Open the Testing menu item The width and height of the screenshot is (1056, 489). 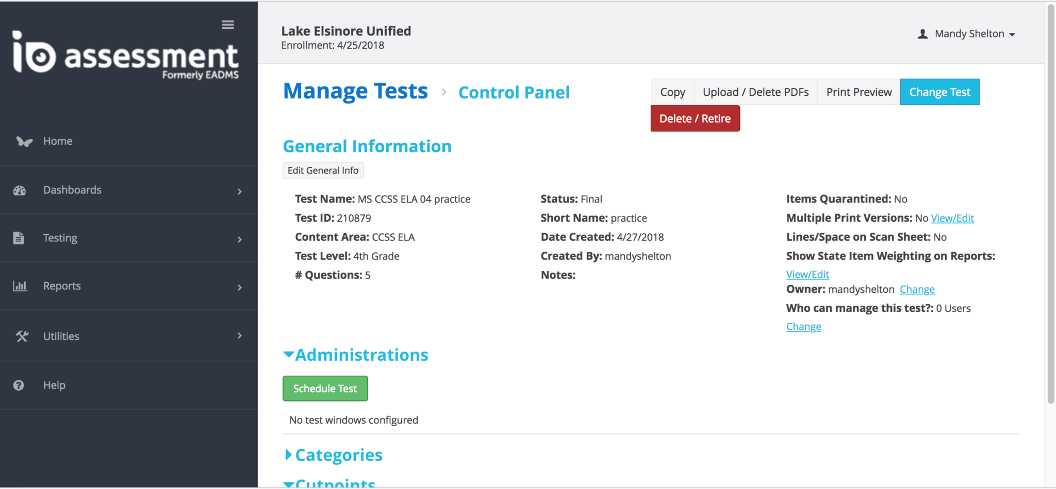coord(60,238)
